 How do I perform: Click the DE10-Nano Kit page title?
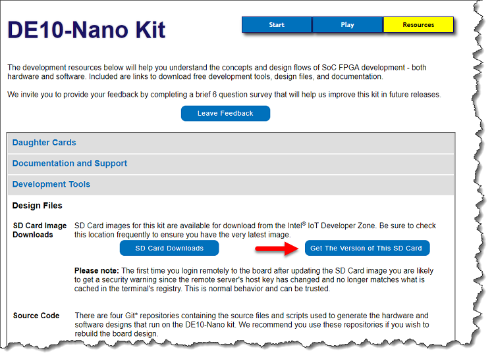[86, 30]
